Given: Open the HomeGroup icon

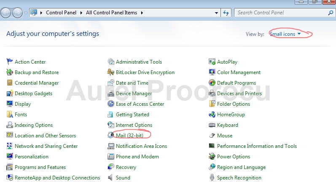Looking at the screenshot, I should [x=212, y=114].
